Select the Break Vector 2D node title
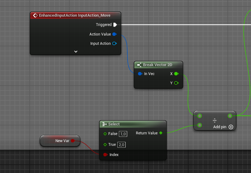The width and height of the screenshot is (251, 173). click(x=157, y=65)
